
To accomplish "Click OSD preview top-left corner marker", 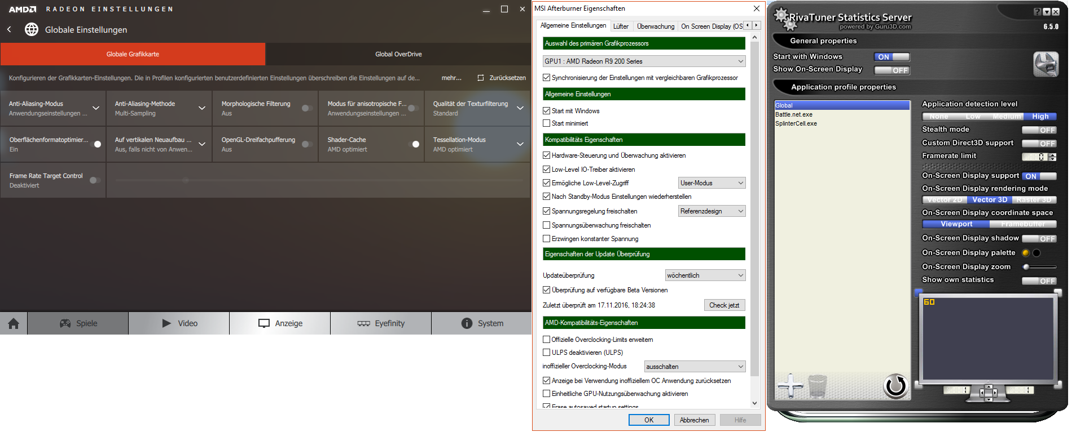I will click(x=919, y=292).
